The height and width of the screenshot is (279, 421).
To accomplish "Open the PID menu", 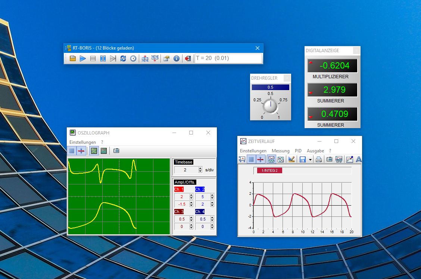I will tap(298, 151).
